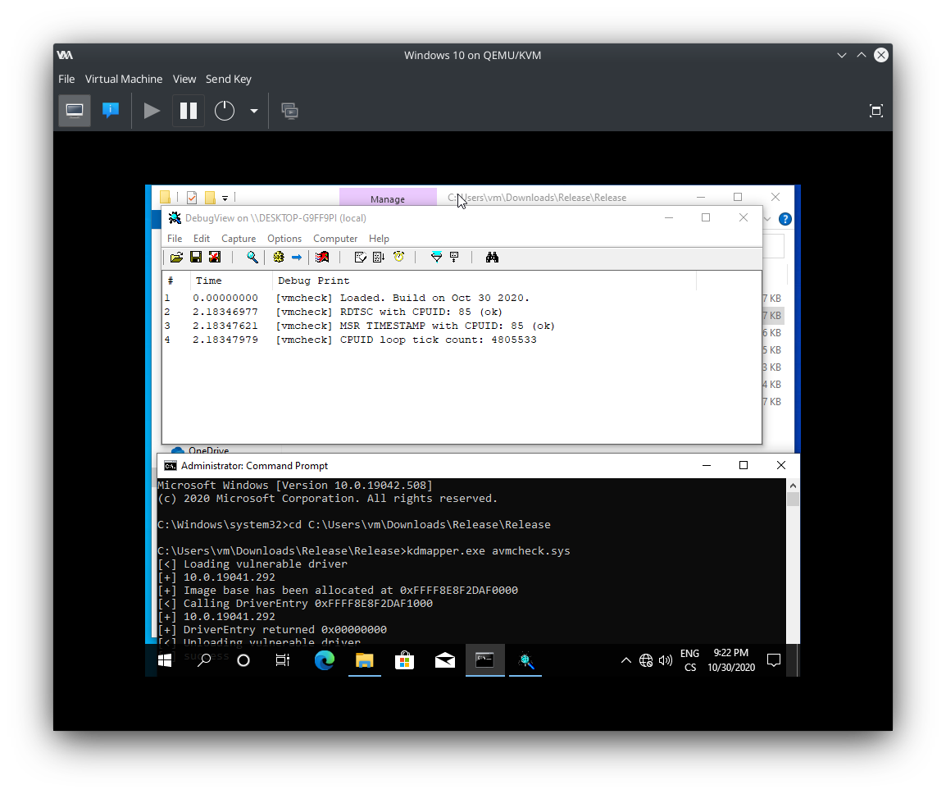This screenshot has height=794, width=946.
Task: Open the virt-manager View menu
Action: 184,79
